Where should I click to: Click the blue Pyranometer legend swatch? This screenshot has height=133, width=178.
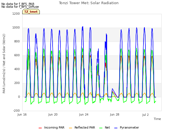(x=116, y=128)
